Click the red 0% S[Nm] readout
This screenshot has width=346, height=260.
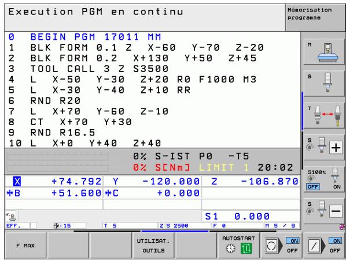pyautogui.click(x=161, y=168)
